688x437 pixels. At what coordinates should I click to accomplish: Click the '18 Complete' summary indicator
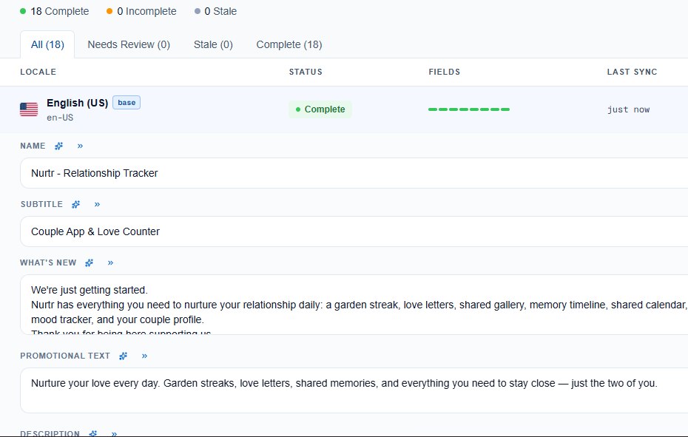pyautogui.click(x=55, y=11)
